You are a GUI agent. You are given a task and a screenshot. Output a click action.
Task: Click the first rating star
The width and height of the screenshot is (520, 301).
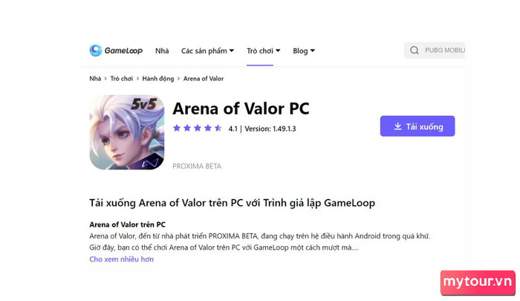(177, 128)
